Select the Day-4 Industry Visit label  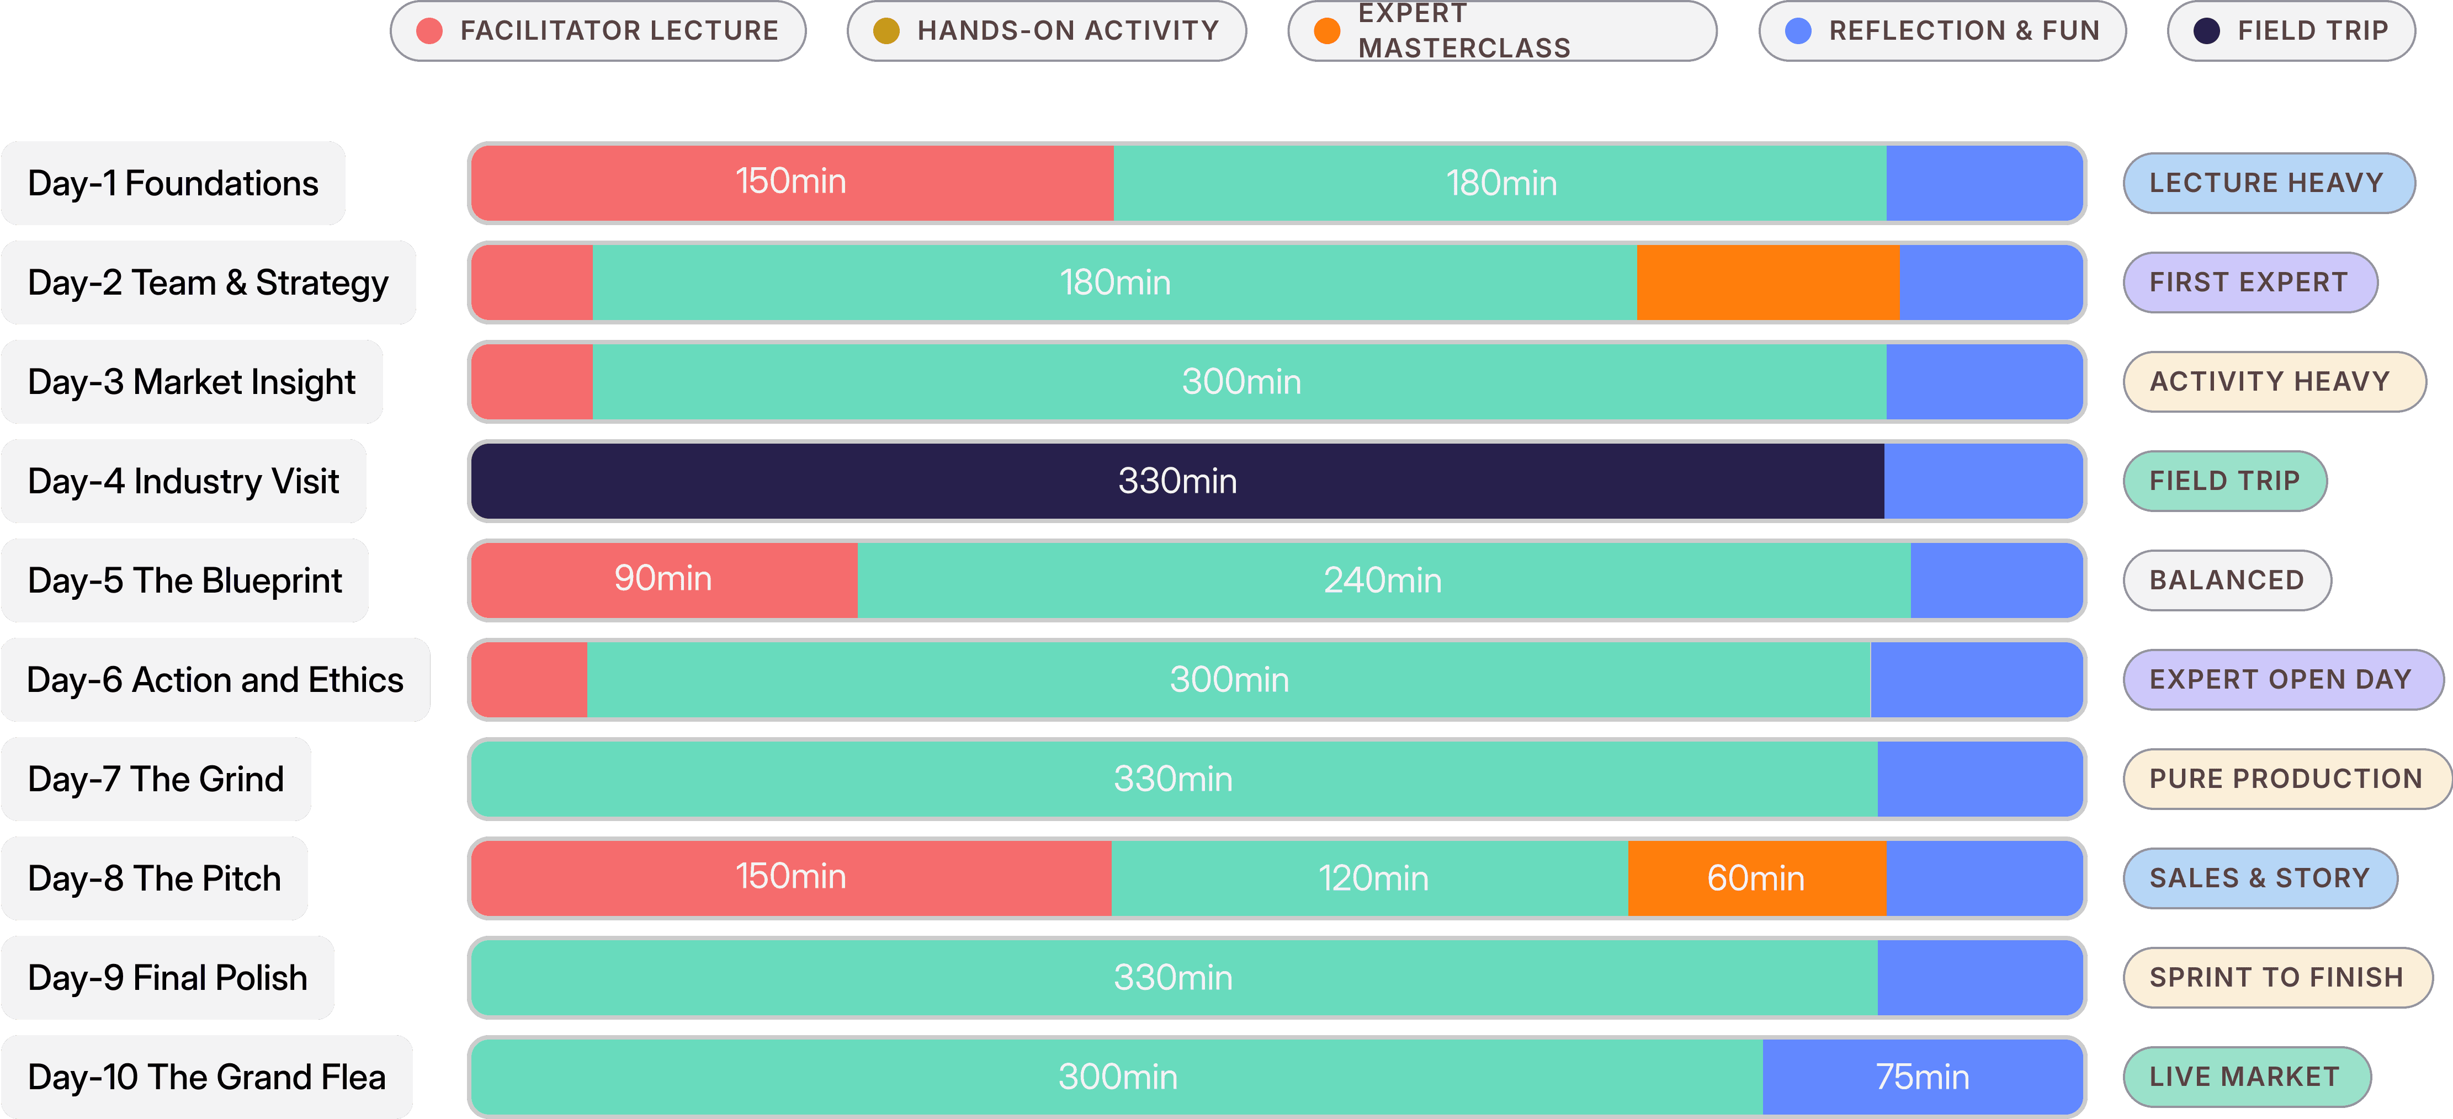click(184, 482)
